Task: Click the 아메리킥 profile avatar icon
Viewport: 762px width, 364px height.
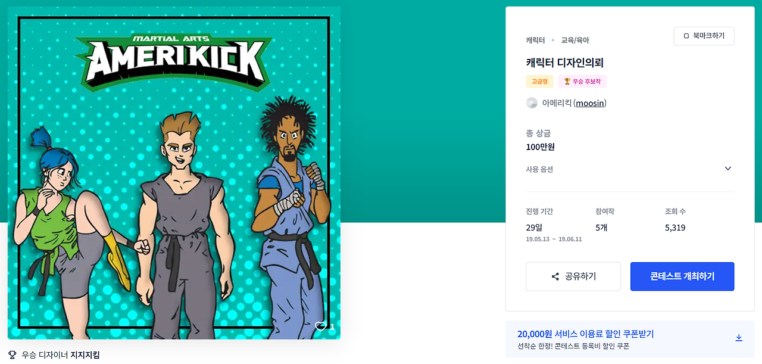Action: [x=532, y=103]
